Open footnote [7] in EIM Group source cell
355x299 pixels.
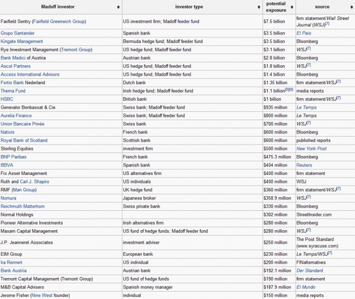tap(330, 253)
